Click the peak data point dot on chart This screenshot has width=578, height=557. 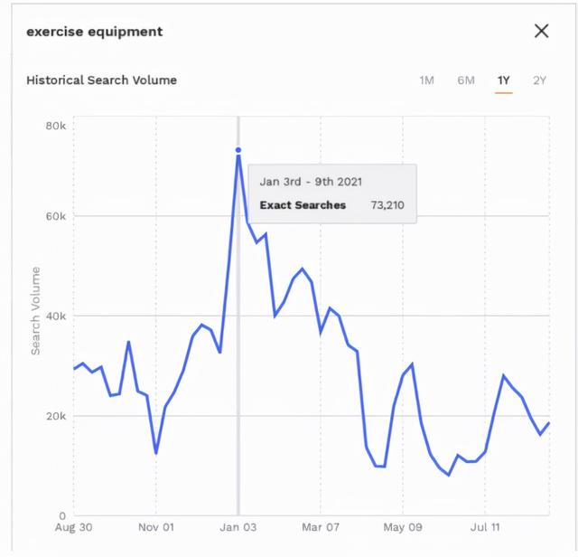coord(238,150)
